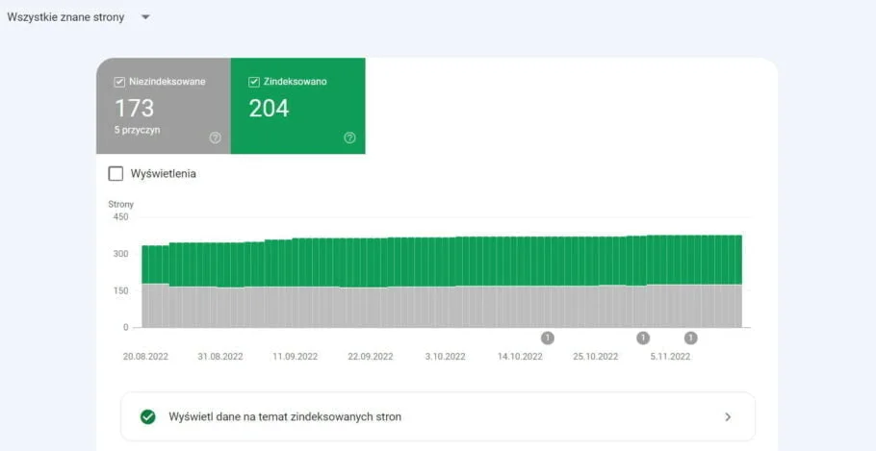Open help icon on Zindeksowano card
876x451 pixels.
pos(349,138)
